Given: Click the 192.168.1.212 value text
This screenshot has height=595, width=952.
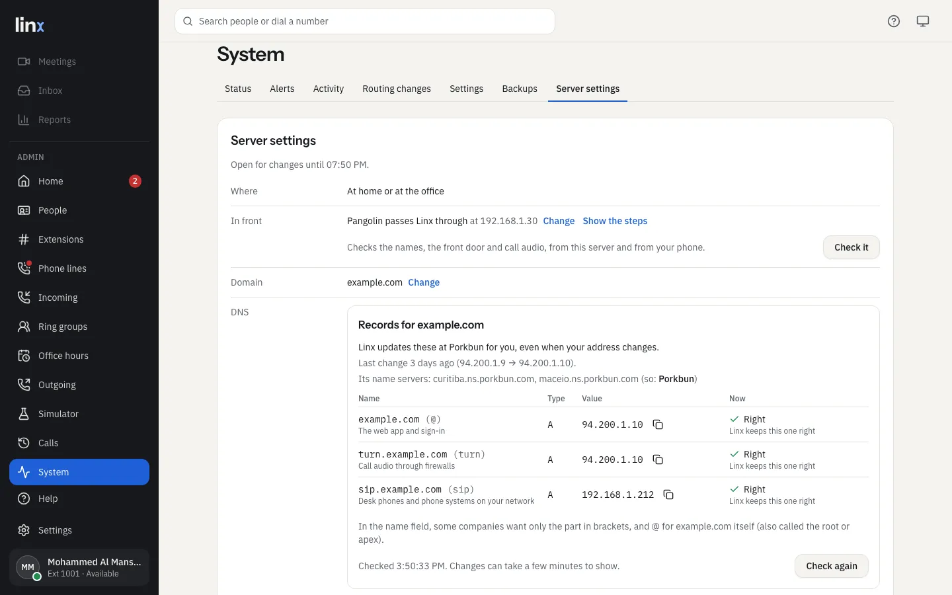Looking at the screenshot, I should pos(617,495).
